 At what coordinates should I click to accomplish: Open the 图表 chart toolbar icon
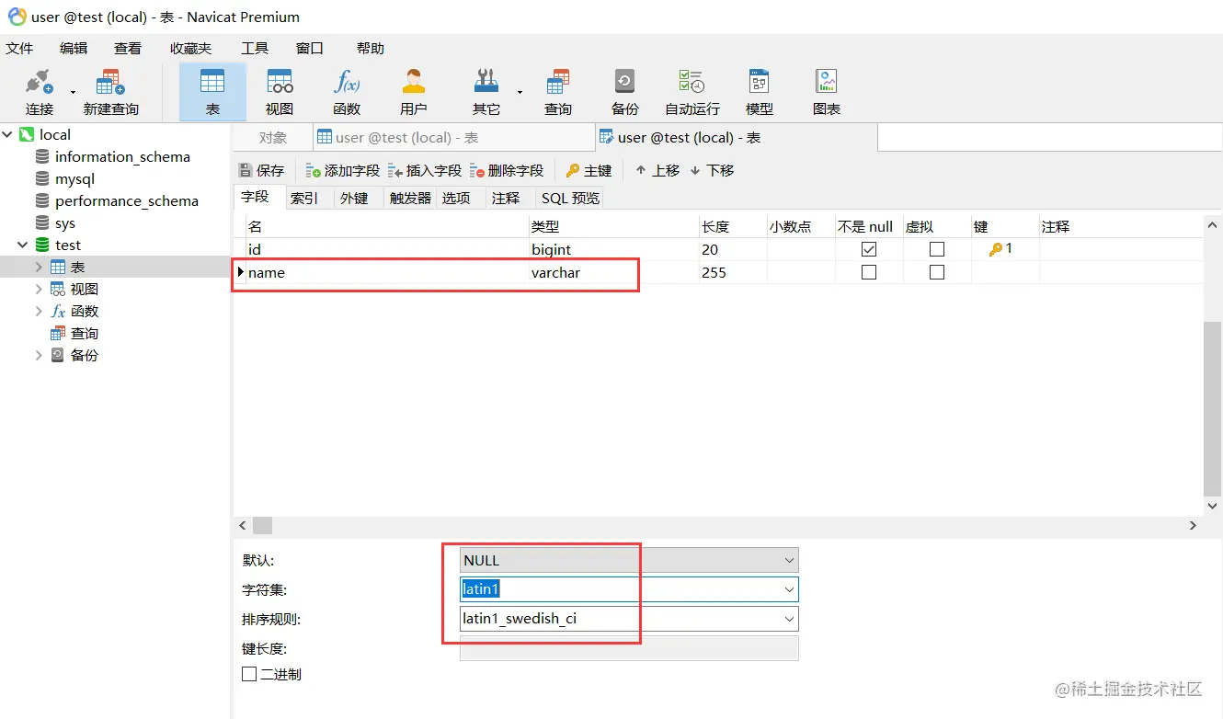coord(827,92)
